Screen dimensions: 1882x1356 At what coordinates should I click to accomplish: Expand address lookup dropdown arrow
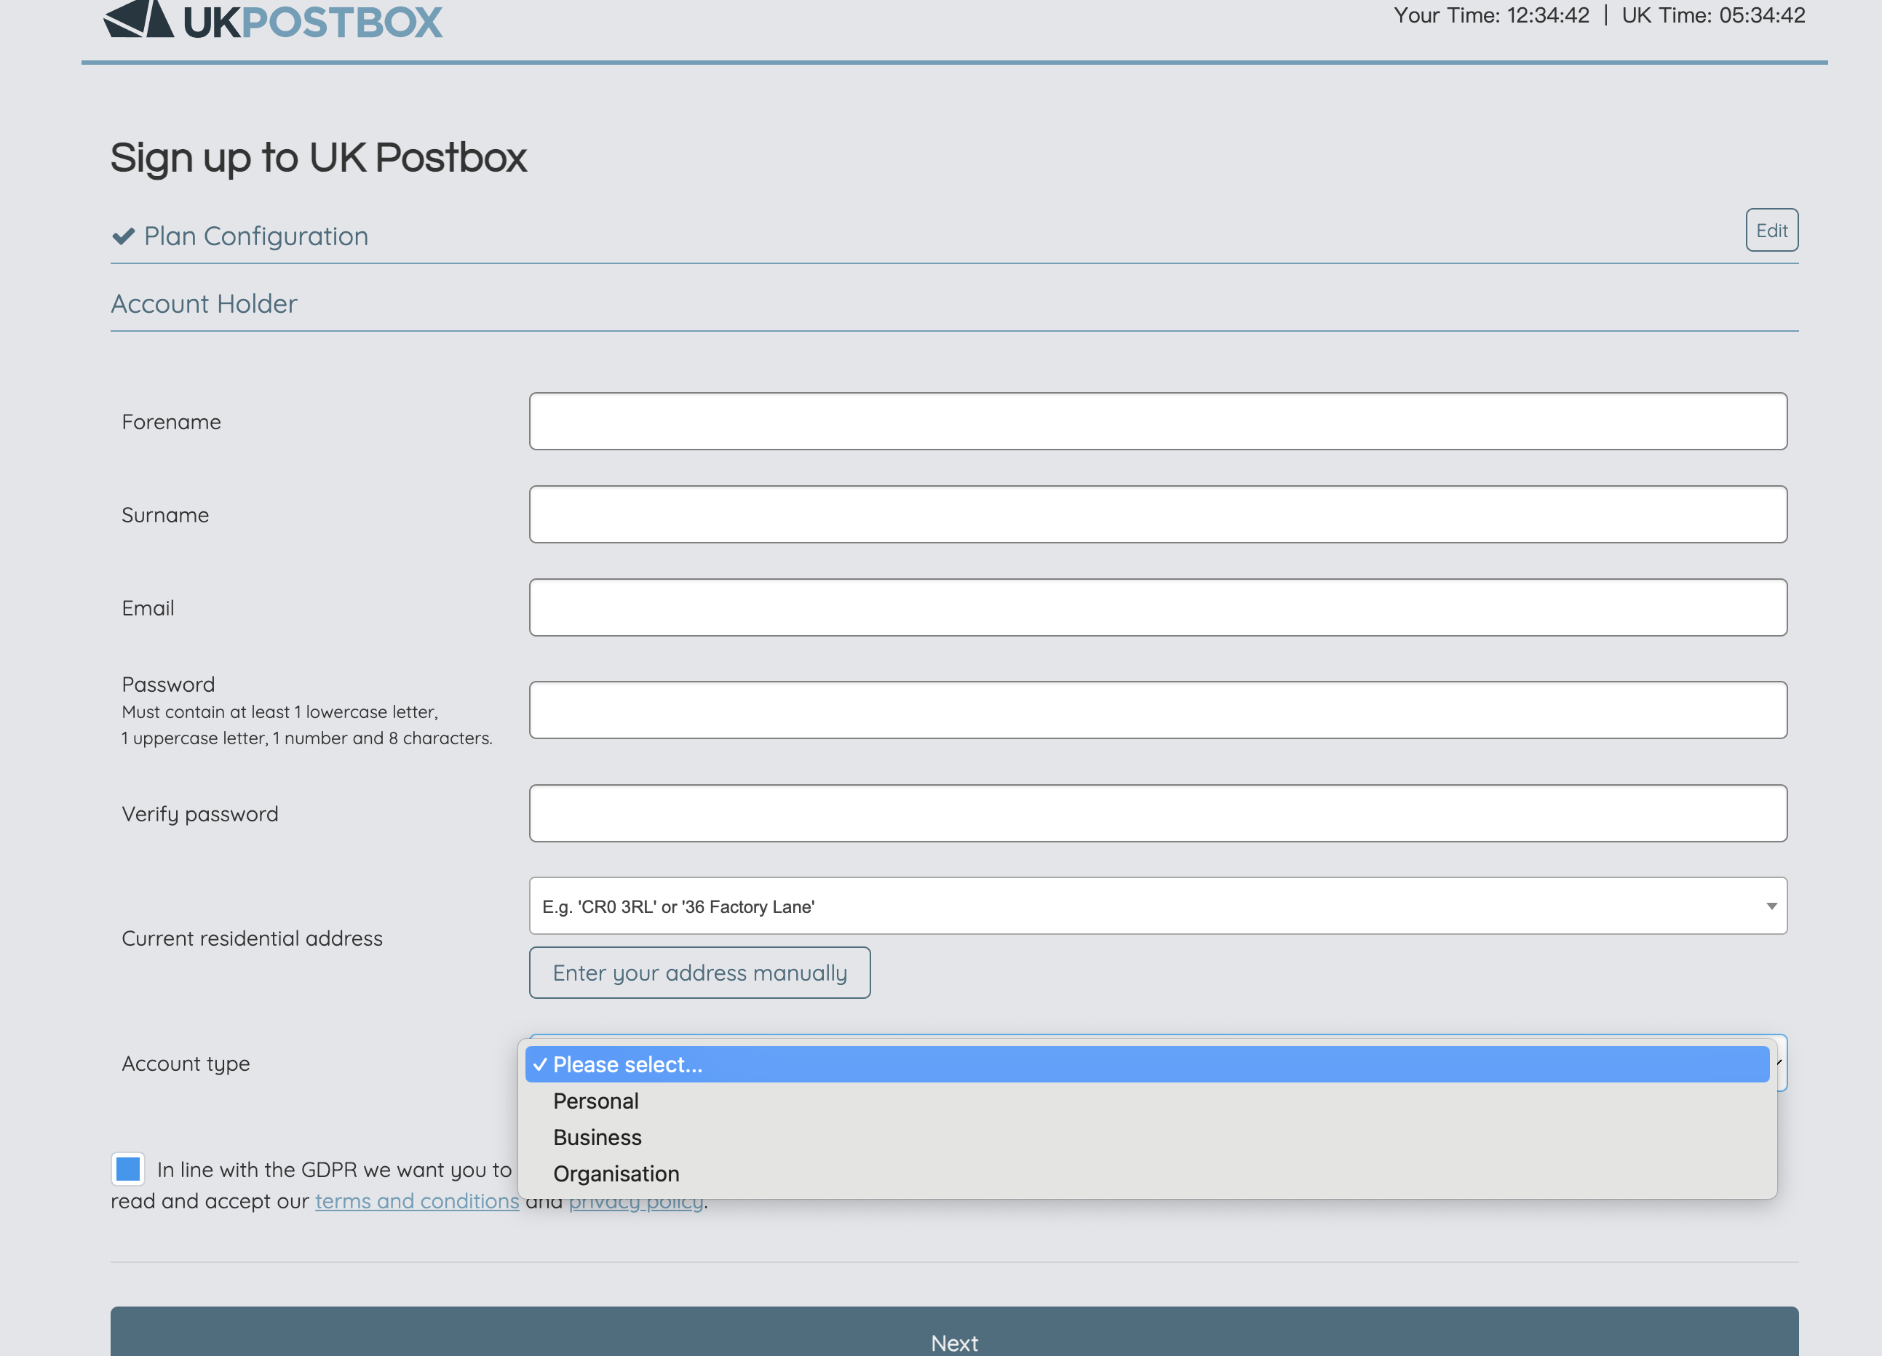point(1771,906)
